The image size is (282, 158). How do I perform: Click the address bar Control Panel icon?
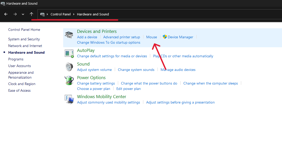[42, 14]
